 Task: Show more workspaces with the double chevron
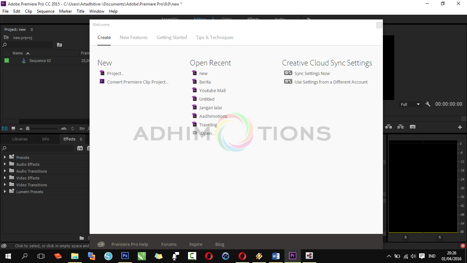308,19
